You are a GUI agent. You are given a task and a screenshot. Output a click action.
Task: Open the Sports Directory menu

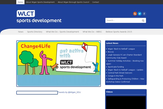coord(35,32)
